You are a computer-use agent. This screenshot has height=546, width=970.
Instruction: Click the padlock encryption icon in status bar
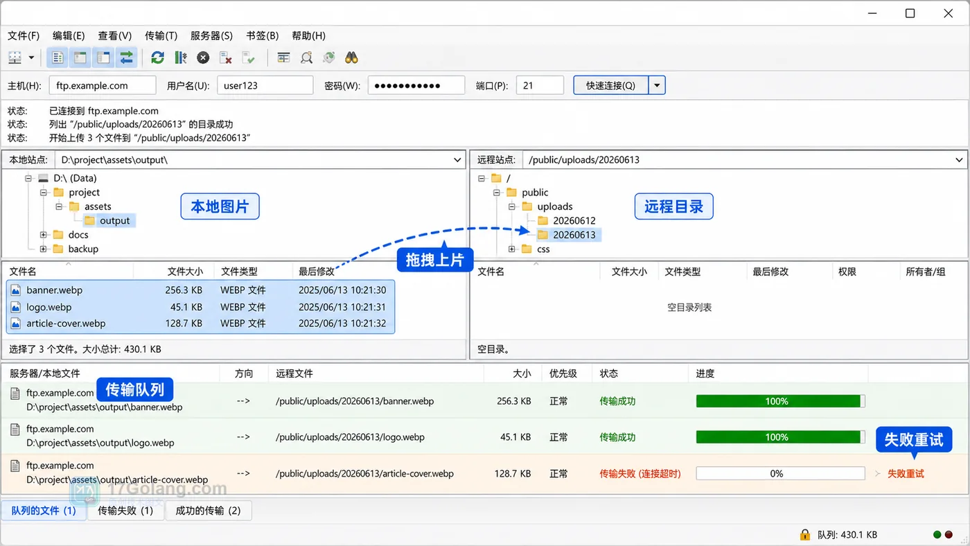804,535
